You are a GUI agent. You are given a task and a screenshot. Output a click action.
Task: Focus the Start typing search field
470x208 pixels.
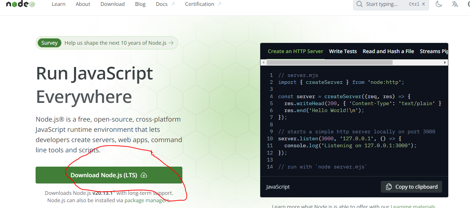click(391, 4)
